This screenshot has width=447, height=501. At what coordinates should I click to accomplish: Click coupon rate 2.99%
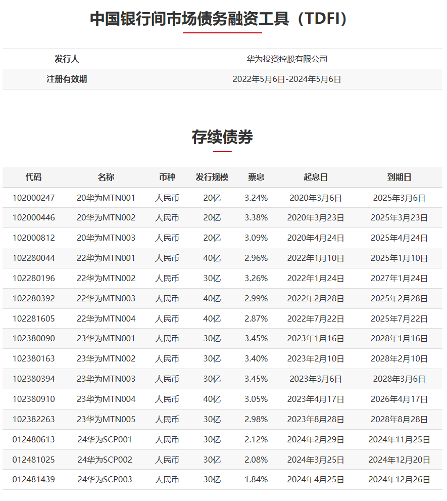256,299
